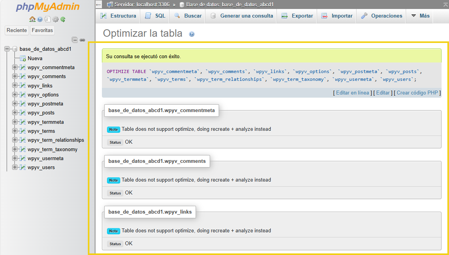This screenshot has width=449, height=255.
Task: Click the Crear código PHP link
Action: tap(417, 93)
